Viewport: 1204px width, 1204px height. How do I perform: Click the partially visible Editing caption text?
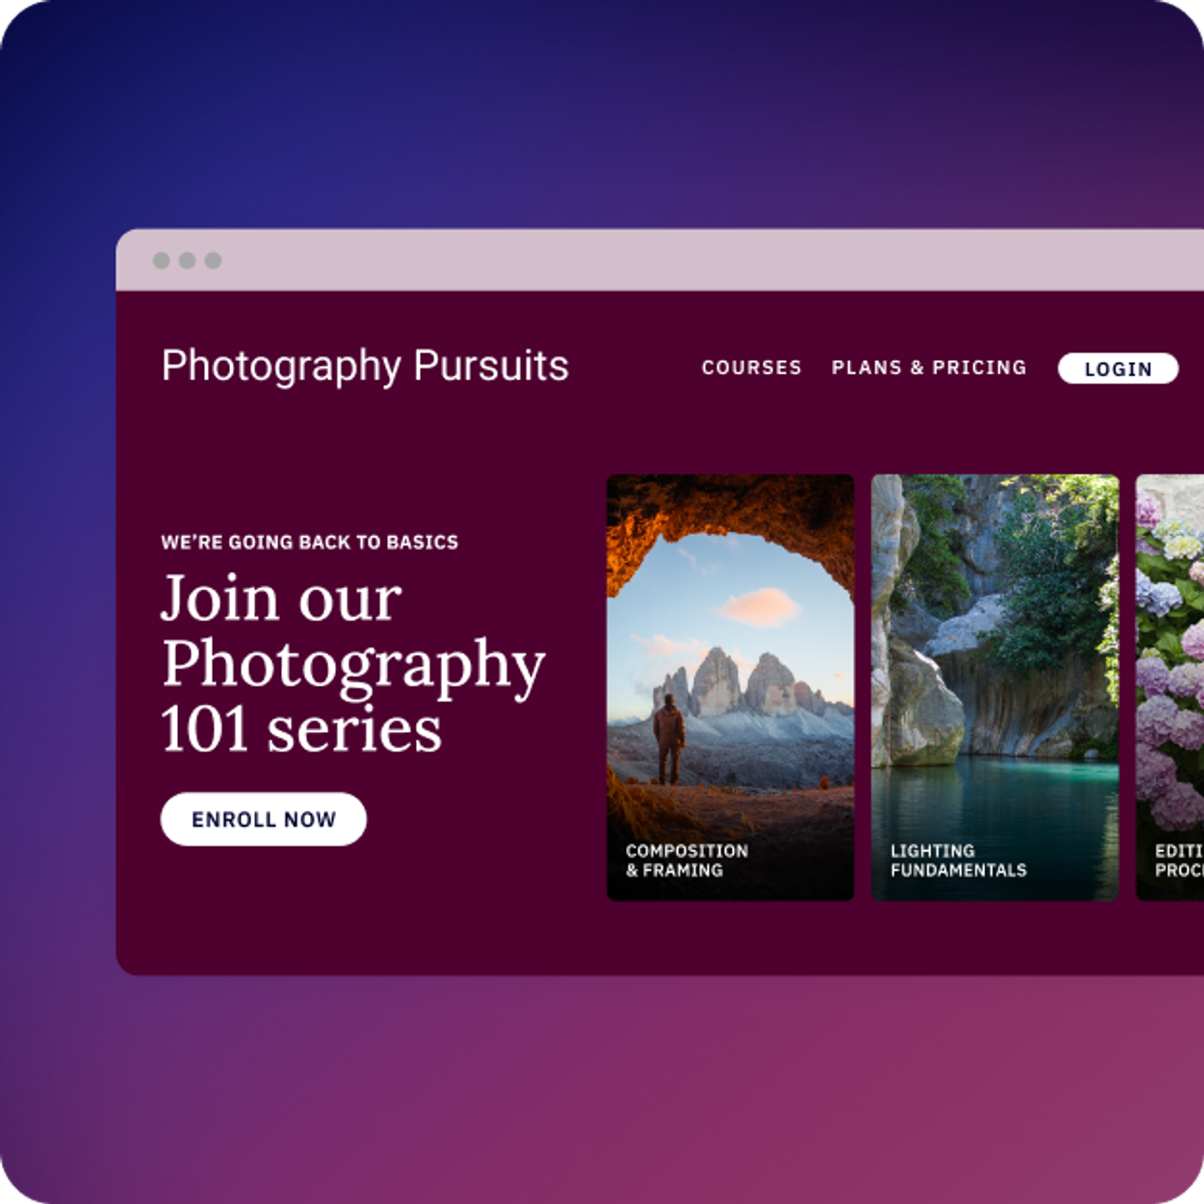click(x=1179, y=860)
